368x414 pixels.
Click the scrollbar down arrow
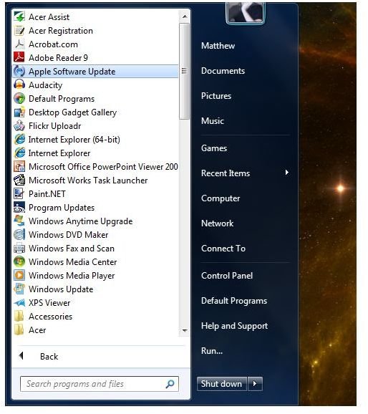tap(185, 331)
